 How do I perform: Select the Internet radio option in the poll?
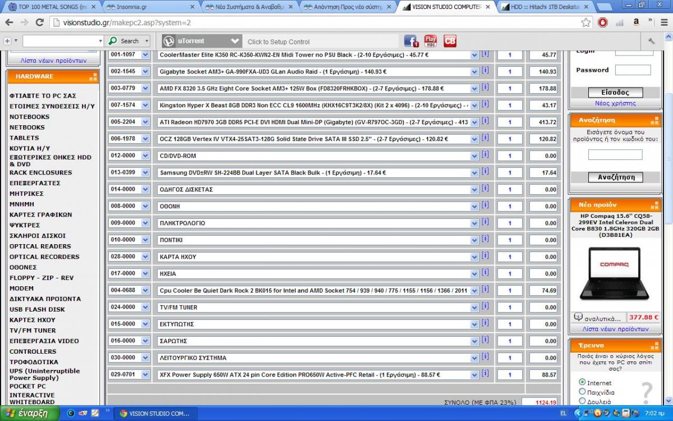[x=582, y=382]
